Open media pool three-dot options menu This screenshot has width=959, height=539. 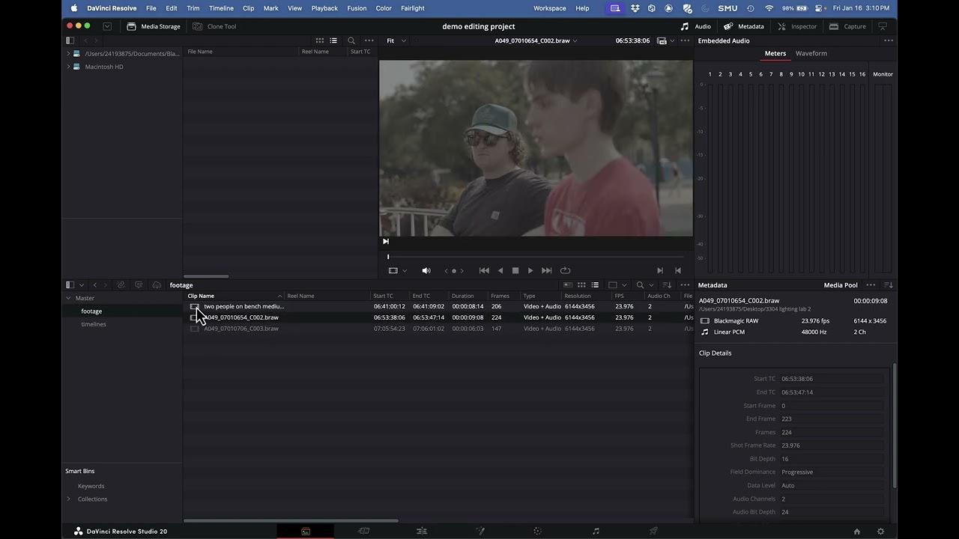(685, 285)
